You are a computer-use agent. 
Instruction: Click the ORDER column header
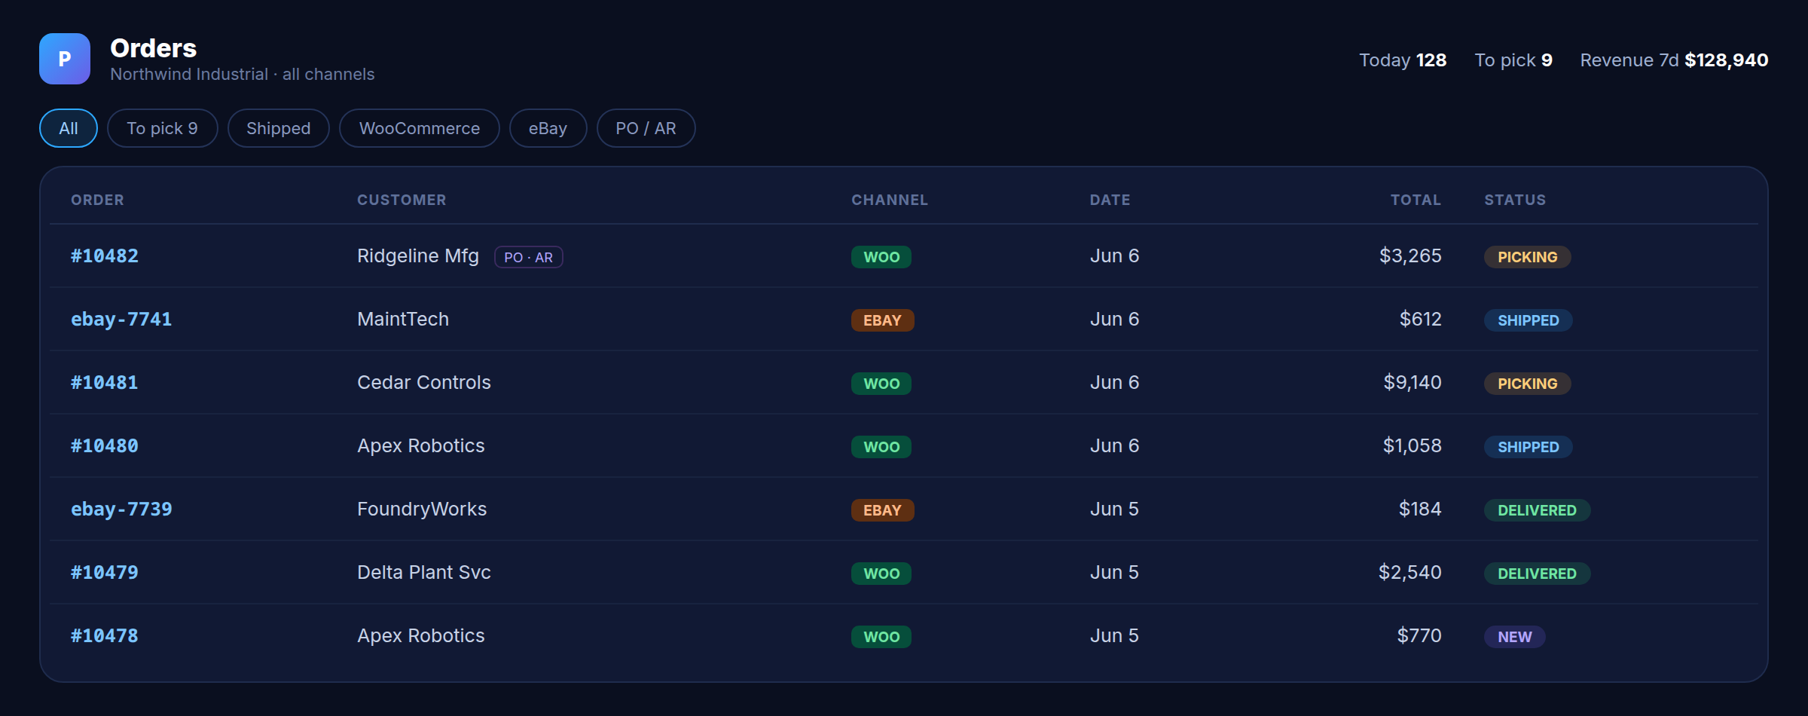pos(97,200)
